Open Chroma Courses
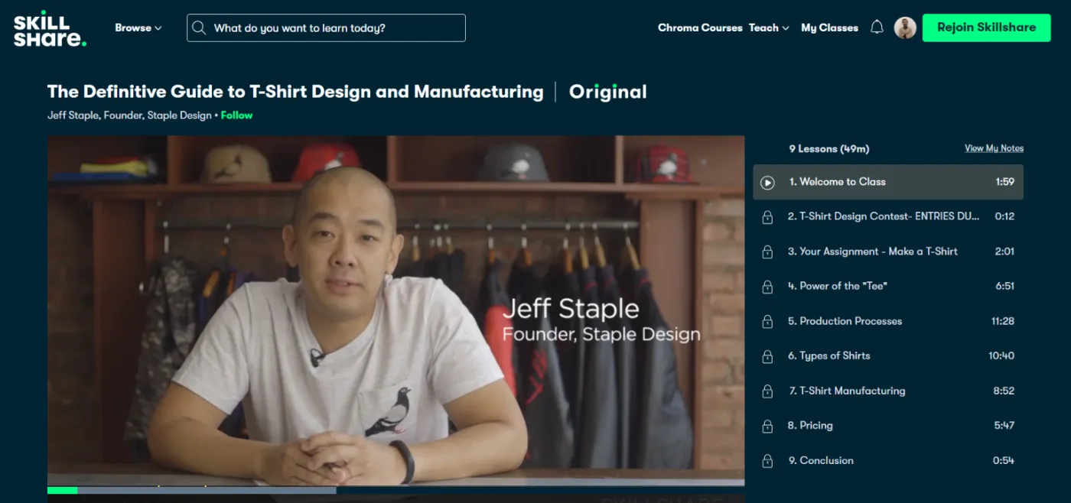1071x503 pixels. (700, 28)
